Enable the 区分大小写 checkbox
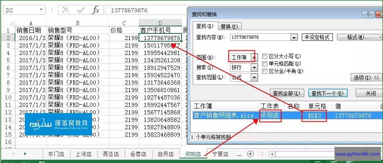This screenshot has height=163, width=383. pyautogui.click(x=264, y=57)
